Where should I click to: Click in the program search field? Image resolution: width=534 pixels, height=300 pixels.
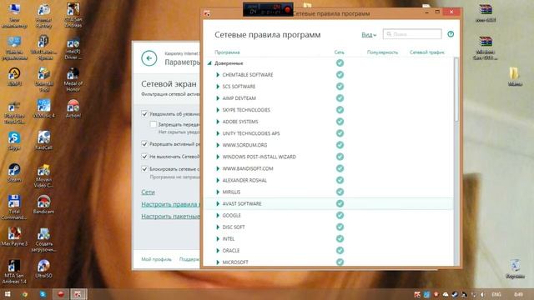click(x=412, y=34)
